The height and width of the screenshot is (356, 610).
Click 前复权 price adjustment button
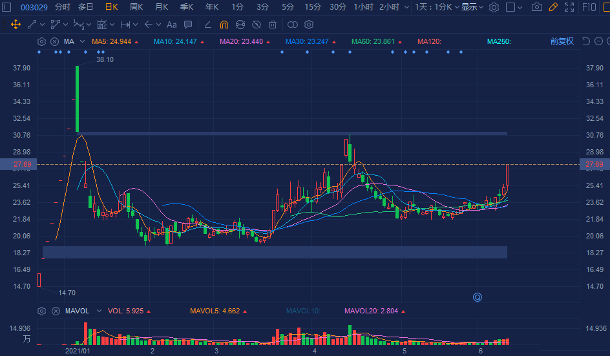[x=562, y=41]
